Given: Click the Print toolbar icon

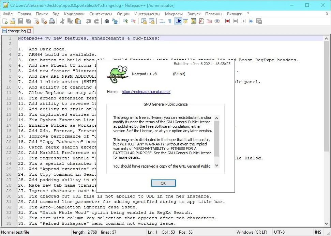Looking at the screenshot, I should (x=52, y=21).
